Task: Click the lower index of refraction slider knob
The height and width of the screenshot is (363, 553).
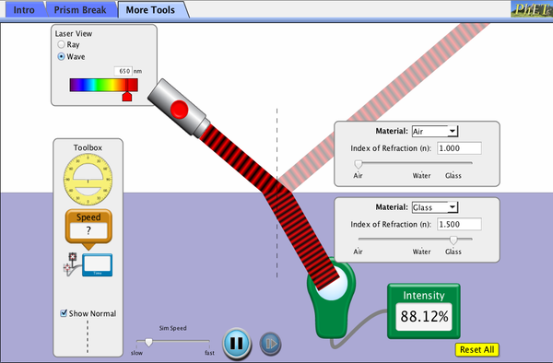Action: [x=453, y=240]
